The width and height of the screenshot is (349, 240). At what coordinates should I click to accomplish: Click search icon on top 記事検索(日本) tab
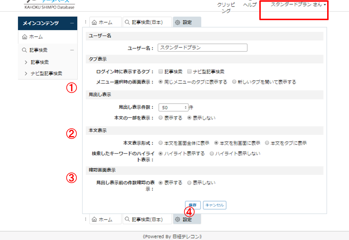pyautogui.click(x=127, y=22)
